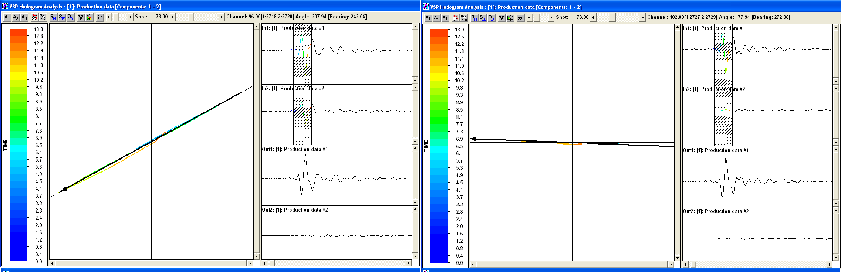Viewport: 841px width, 272px height.
Task: Click the SH icon in right window toolbar
Action: click(x=483, y=18)
